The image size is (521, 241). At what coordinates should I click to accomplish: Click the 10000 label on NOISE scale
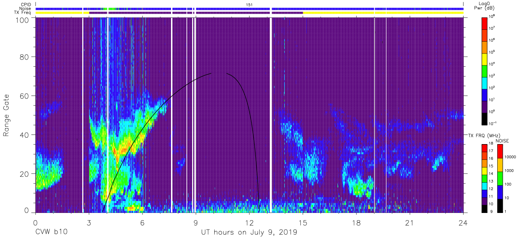tap(510, 157)
